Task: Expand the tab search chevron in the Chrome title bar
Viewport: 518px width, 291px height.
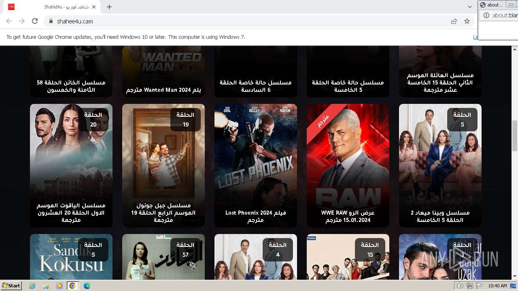Action: 470,7
